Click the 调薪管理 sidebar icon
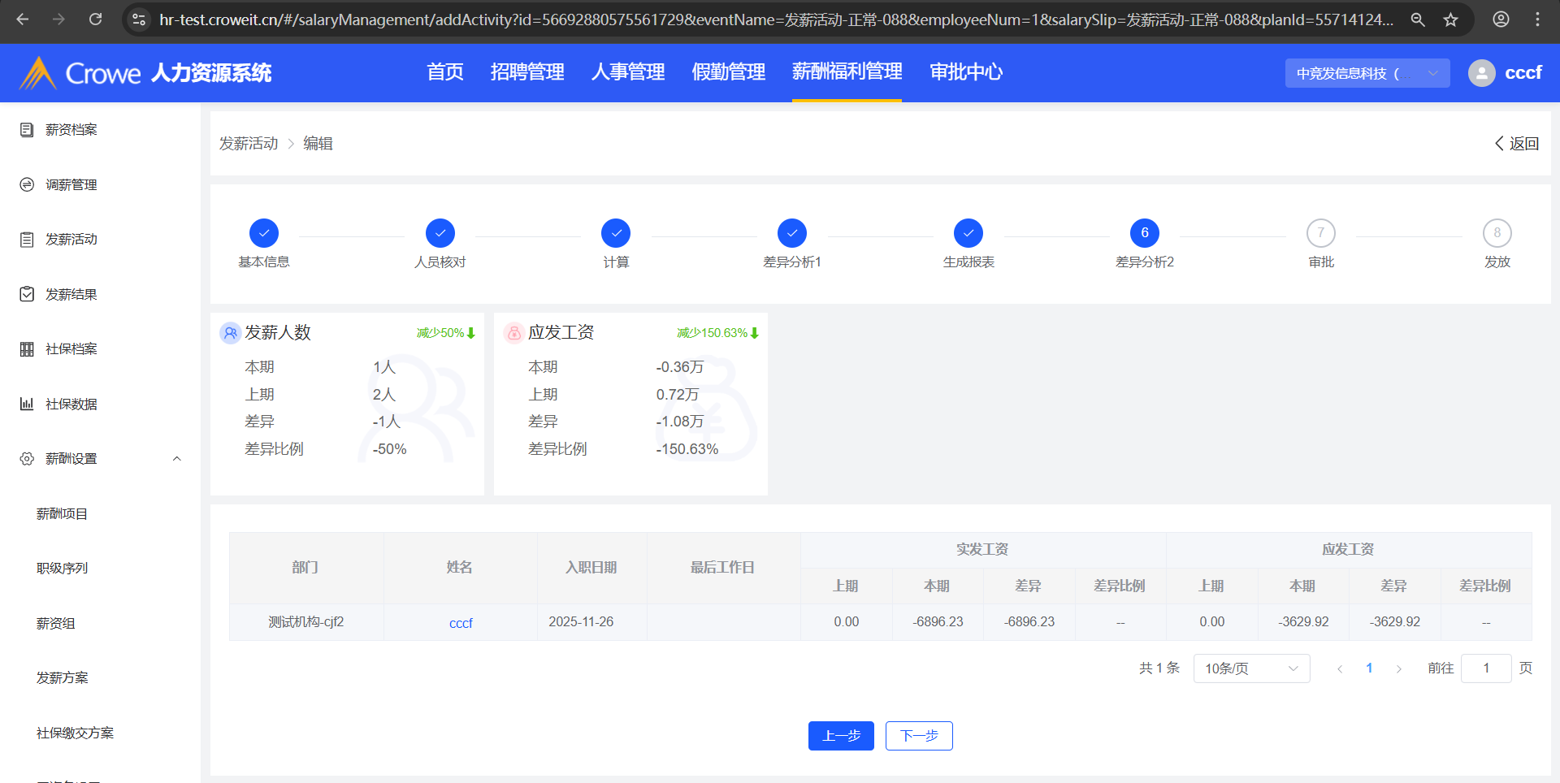Screen dimensions: 1560x783 [x=27, y=185]
